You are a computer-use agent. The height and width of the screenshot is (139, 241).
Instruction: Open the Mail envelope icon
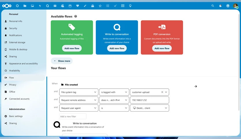pos(55,6)
